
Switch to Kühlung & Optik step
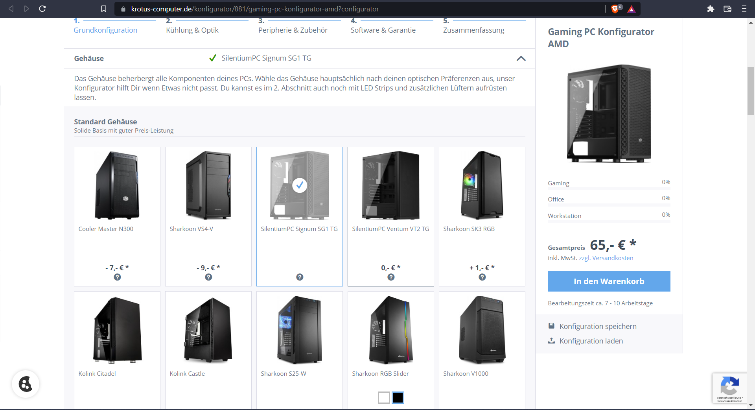tap(192, 30)
